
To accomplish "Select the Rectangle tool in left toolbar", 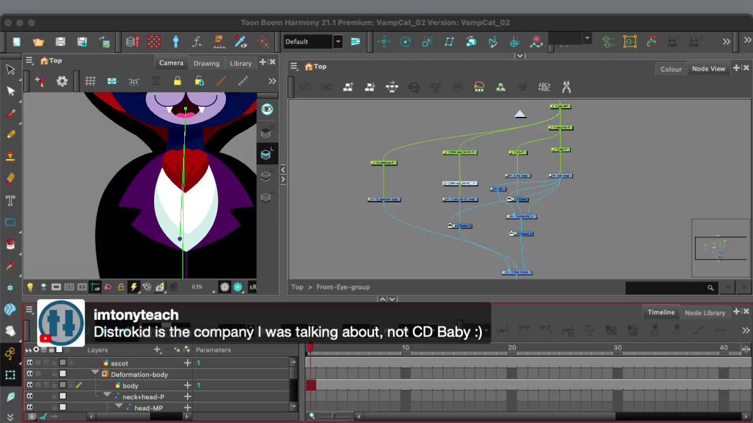I will click(x=10, y=222).
